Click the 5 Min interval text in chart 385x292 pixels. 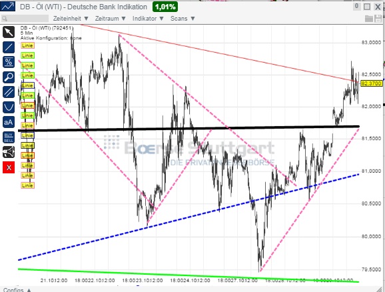pos(27,33)
